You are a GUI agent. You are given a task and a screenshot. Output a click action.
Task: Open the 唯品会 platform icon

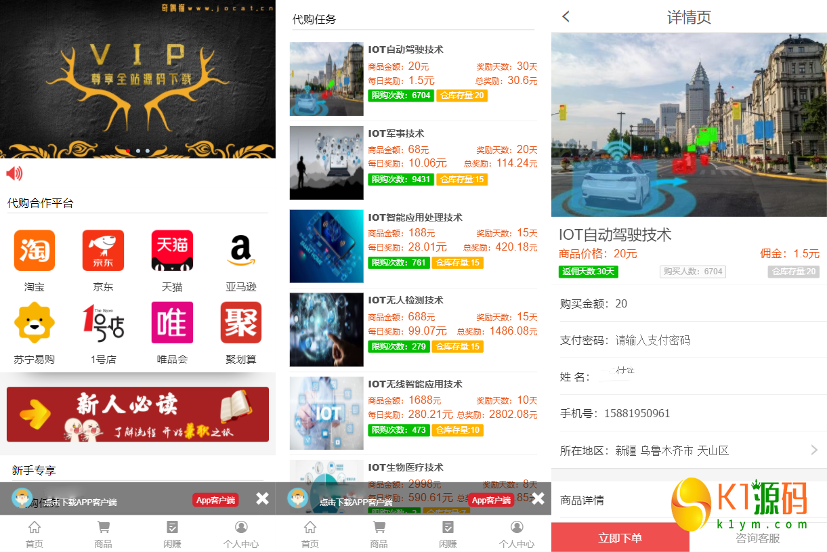pos(172,323)
